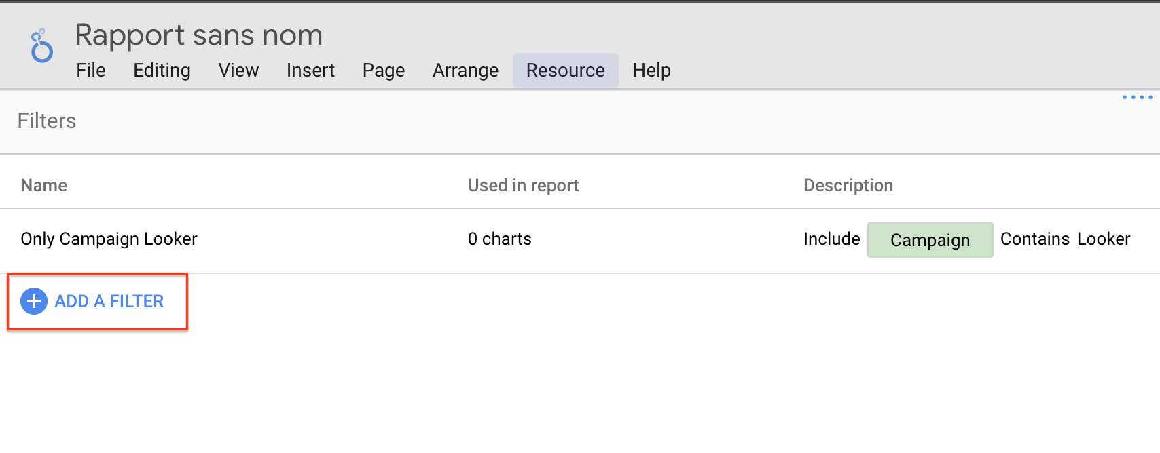Click the blue plus circle icon
The width and height of the screenshot is (1160, 453).
34,301
